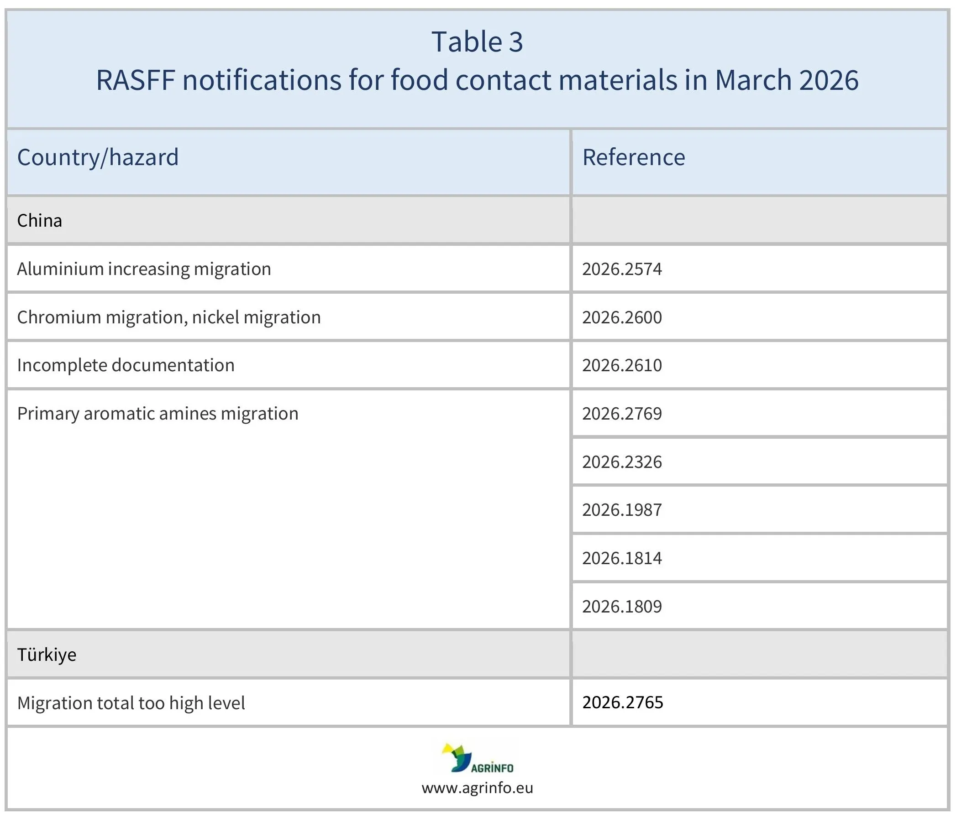This screenshot has width=956, height=820.
Task: Click the AGRINFO logo icon
Action: (x=477, y=758)
